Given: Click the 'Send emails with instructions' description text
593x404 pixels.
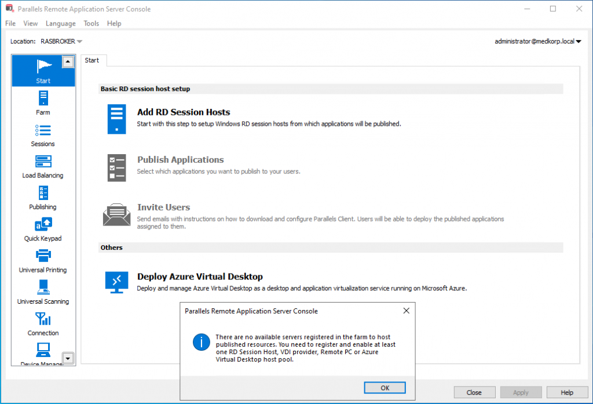Looking at the screenshot, I should coord(320,223).
